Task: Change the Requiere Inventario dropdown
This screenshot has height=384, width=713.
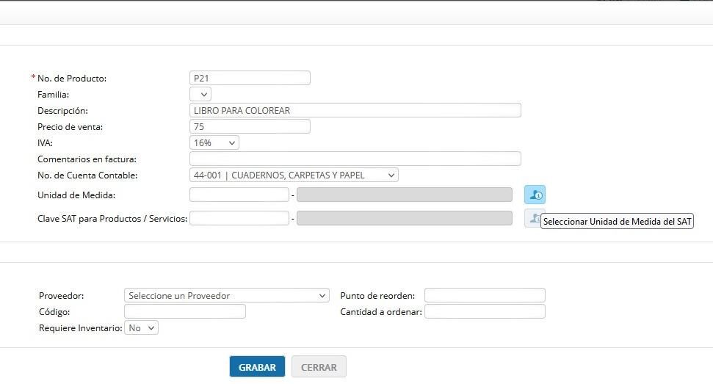Action: click(142, 327)
